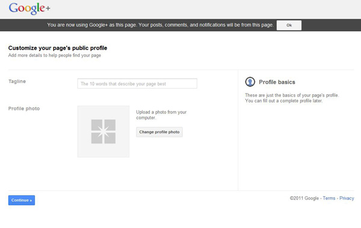Click 'These are just the basics' description
This screenshot has width=361, height=228.
292,95
